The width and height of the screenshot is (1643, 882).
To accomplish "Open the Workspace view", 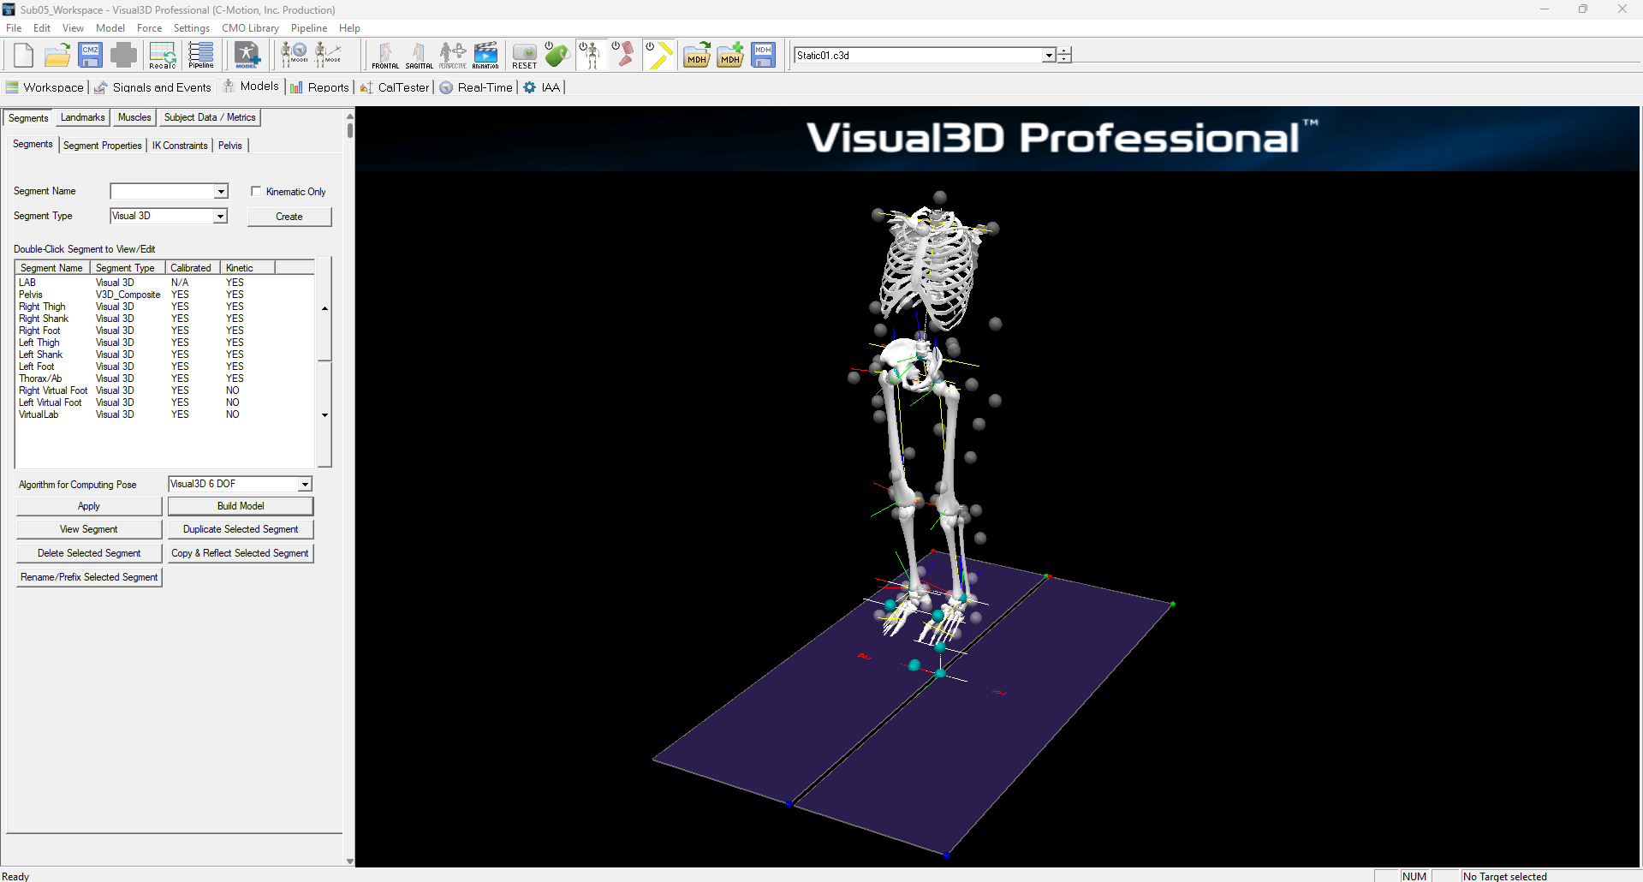I will point(45,87).
